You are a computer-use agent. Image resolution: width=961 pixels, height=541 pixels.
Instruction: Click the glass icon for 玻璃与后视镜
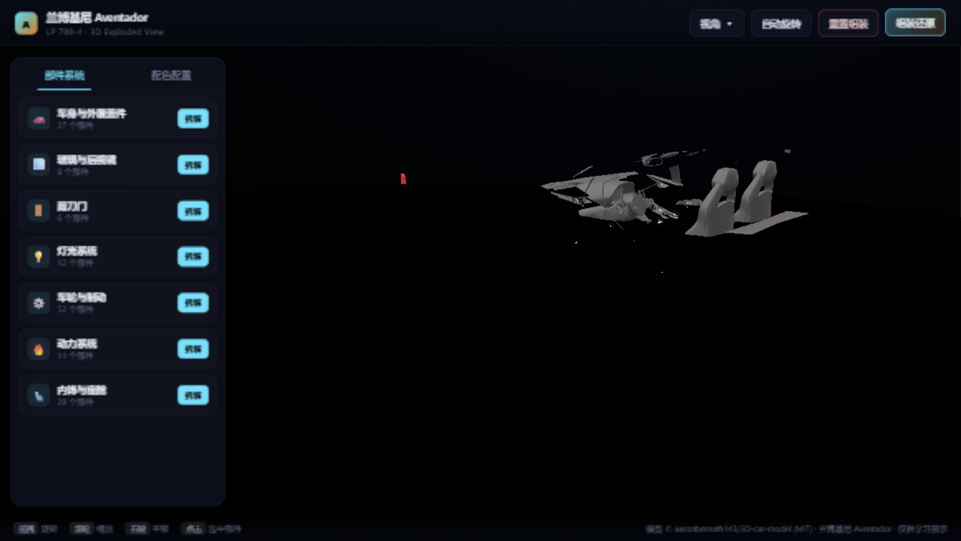(x=39, y=165)
